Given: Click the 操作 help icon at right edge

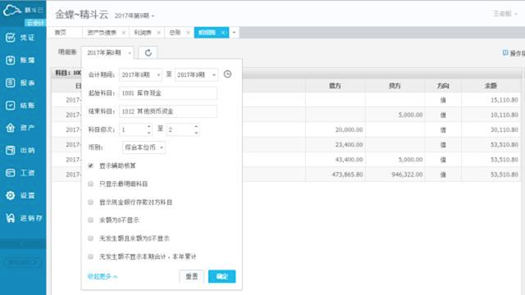Looking at the screenshot, I should (505, 53).
